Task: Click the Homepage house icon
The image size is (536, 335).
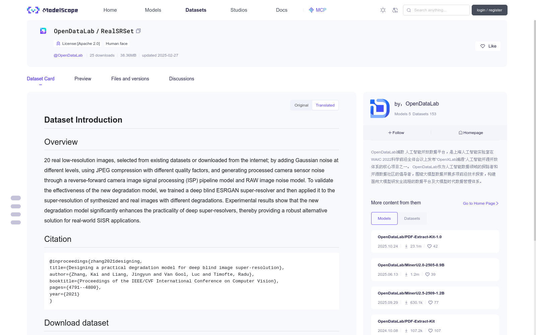Action: (x=461, y=133)
